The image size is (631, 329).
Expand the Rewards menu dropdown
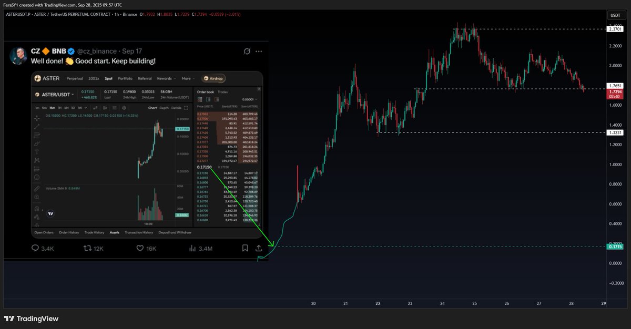point(167,78)
